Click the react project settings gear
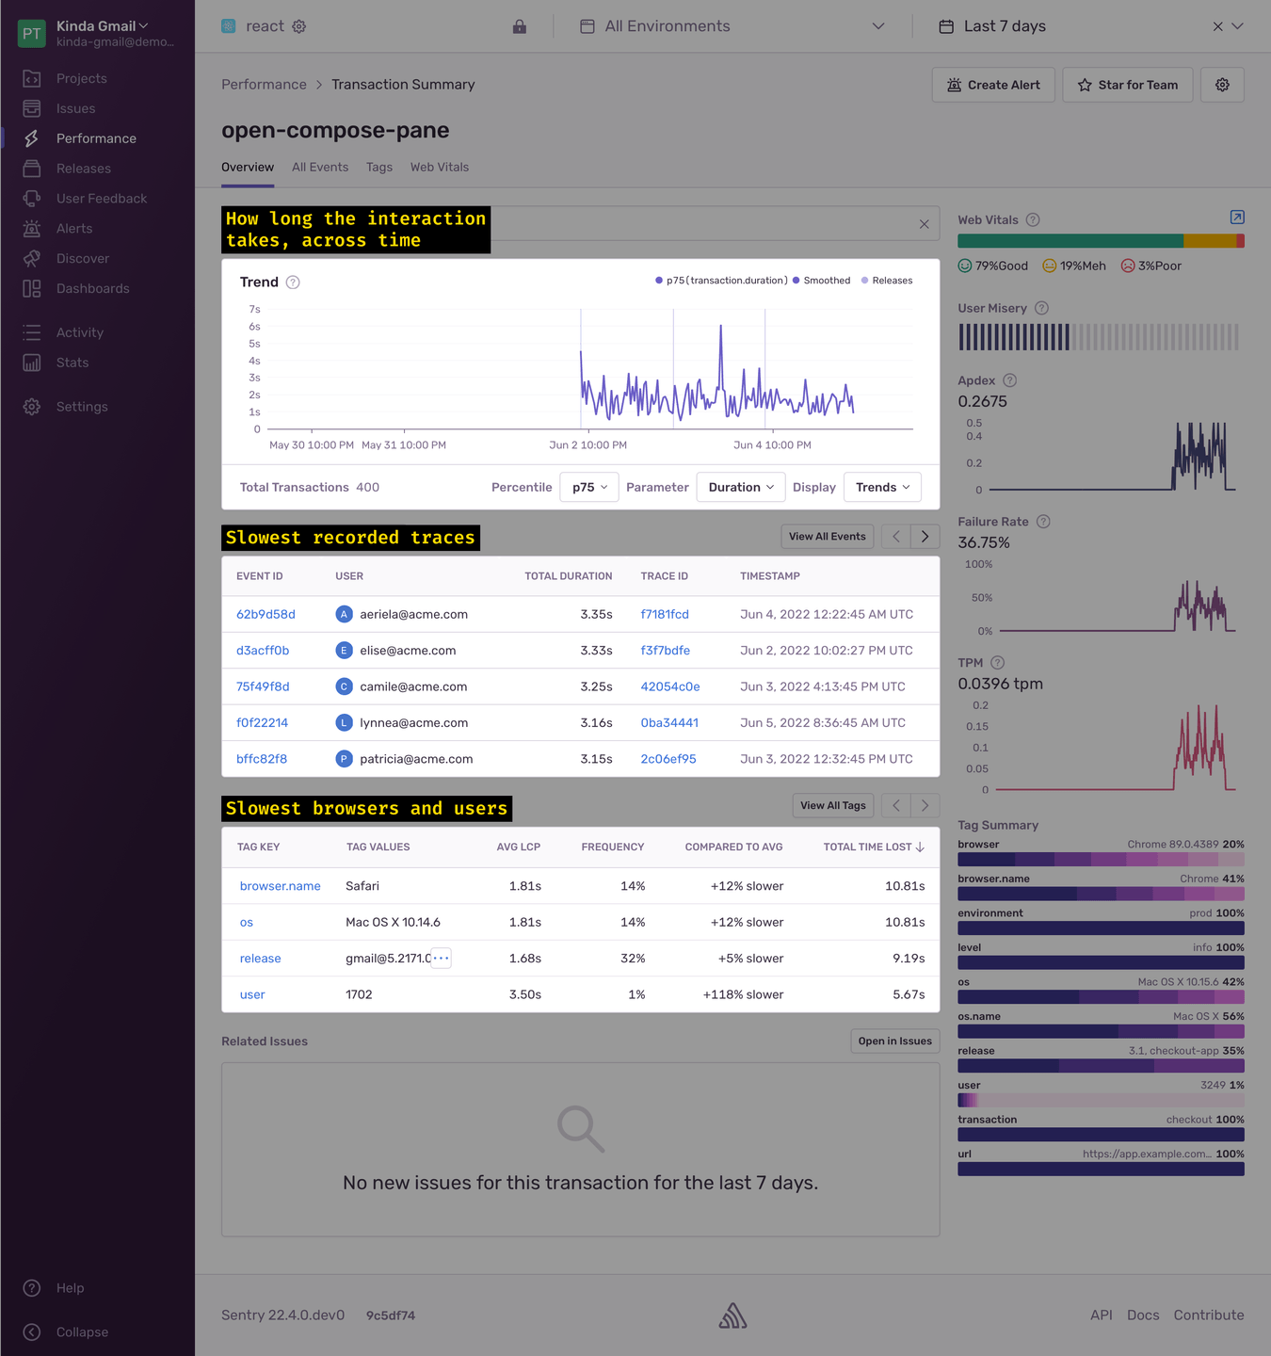 click(299, 26)
